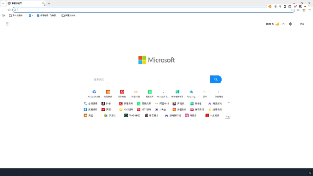313x176 pixels.
Task: Open the TRAE-编程 link
Action: (x=132, y=115)
